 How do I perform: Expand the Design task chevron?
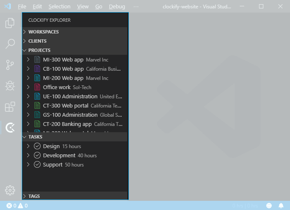28,146
